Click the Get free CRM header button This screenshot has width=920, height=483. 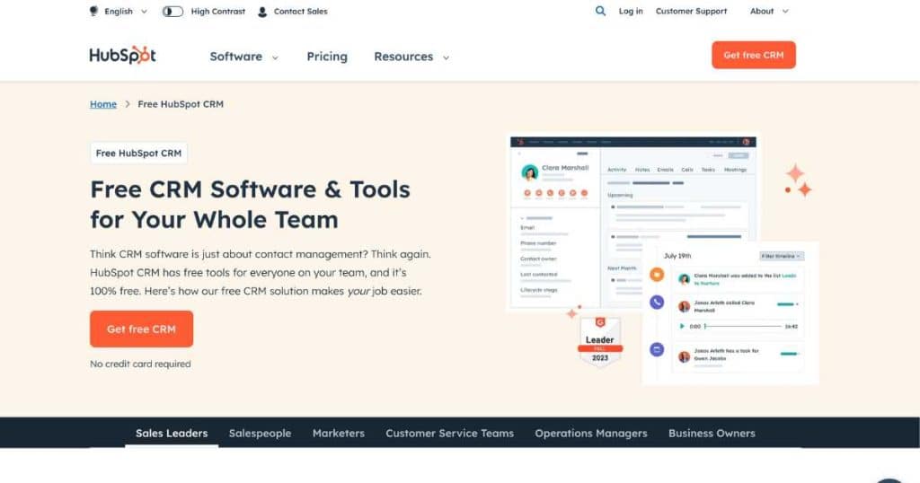753,55
